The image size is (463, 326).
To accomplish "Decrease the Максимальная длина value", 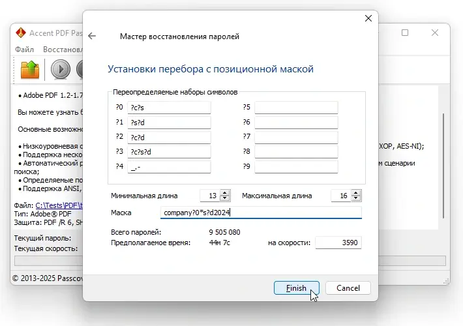I will pyautogui.click(x=356, y=198).
